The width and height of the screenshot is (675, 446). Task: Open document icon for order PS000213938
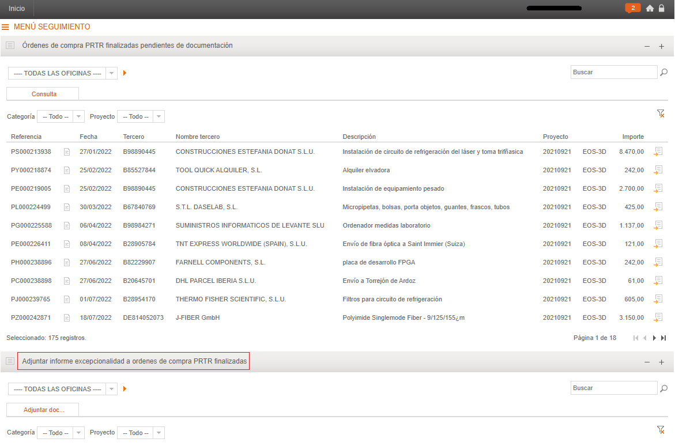point(67,152)
